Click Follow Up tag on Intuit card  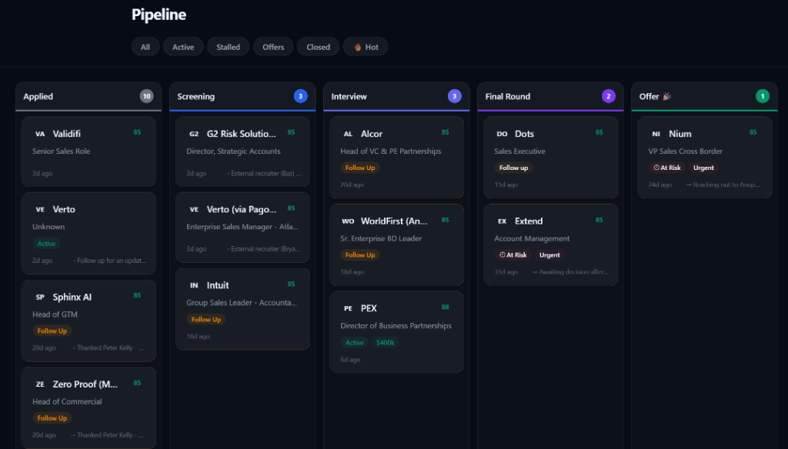pos(206,319)
